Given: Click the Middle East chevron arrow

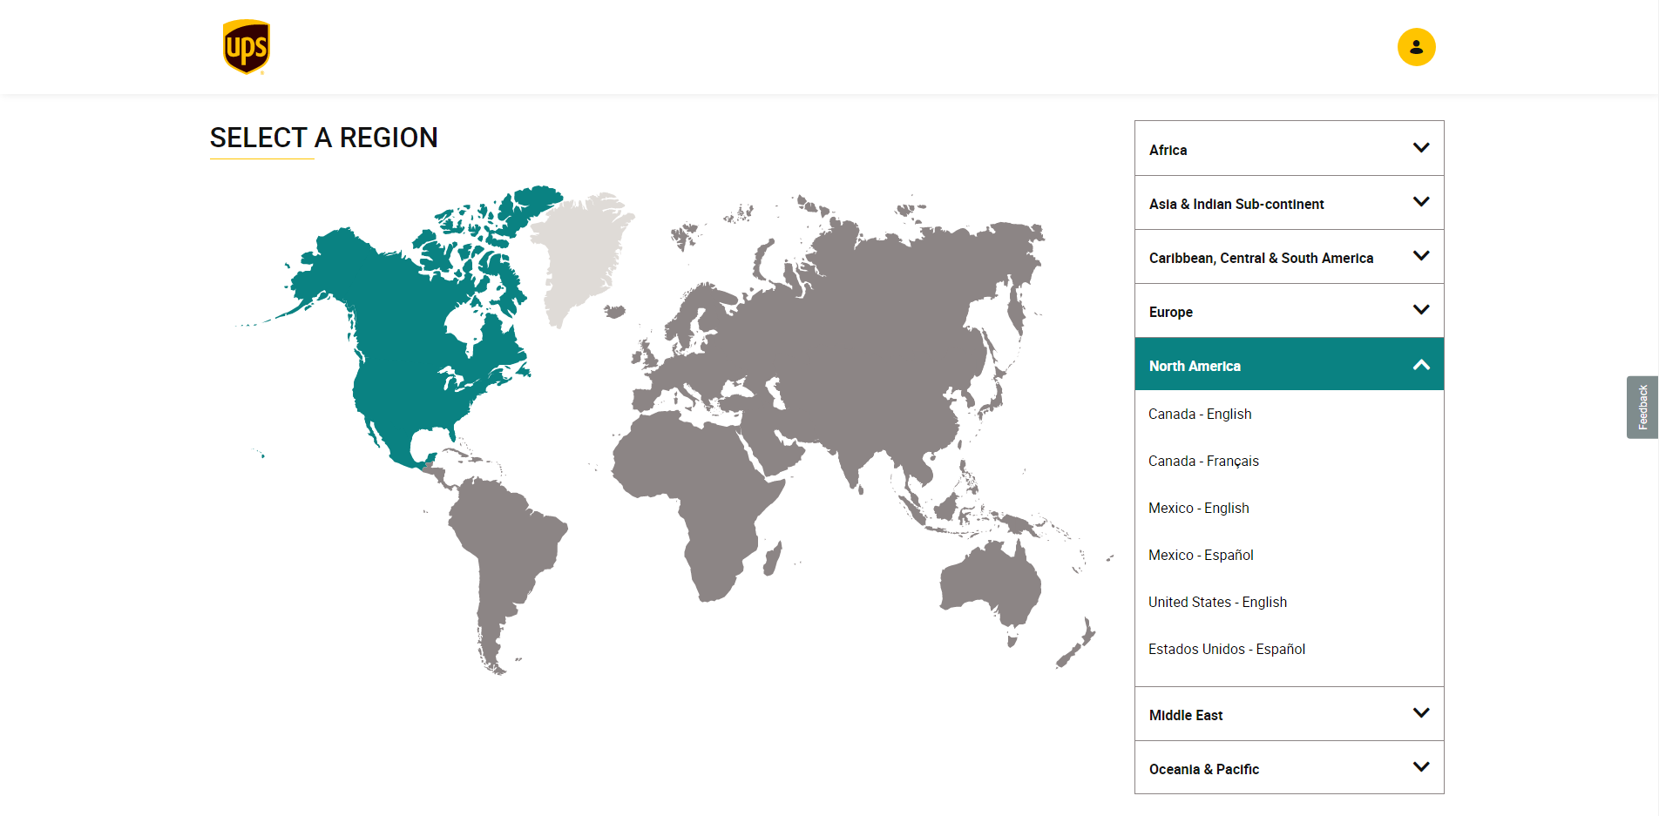Looking at the screenshot, I should [x=1420, y=713].
